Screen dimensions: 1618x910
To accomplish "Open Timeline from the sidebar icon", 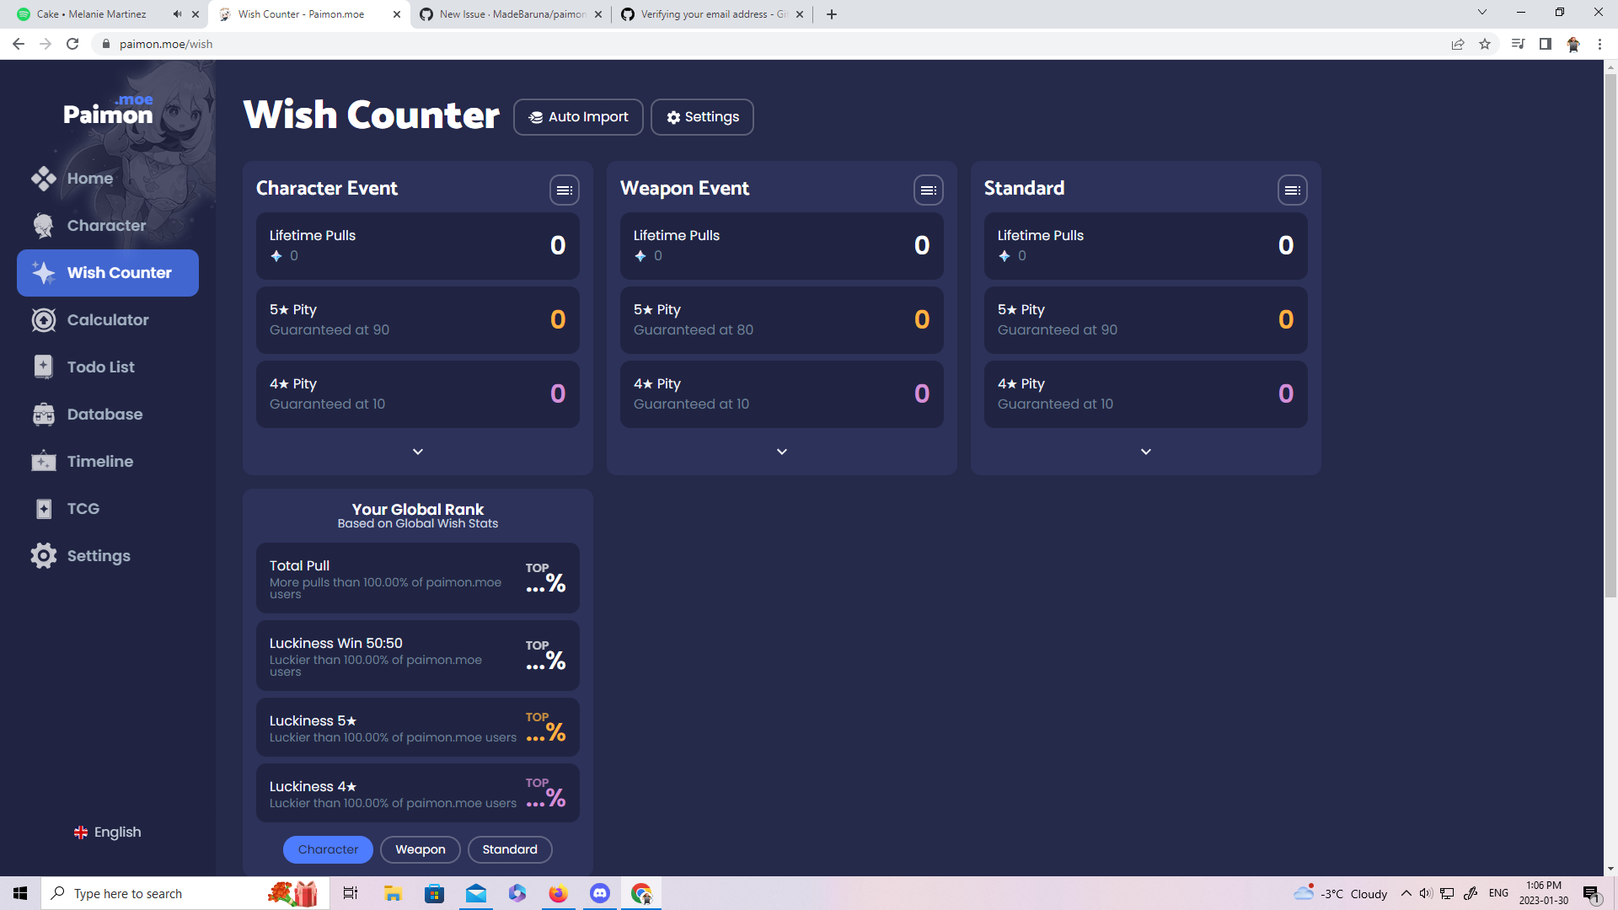I will pyautogui.click(x=44, y=462).
